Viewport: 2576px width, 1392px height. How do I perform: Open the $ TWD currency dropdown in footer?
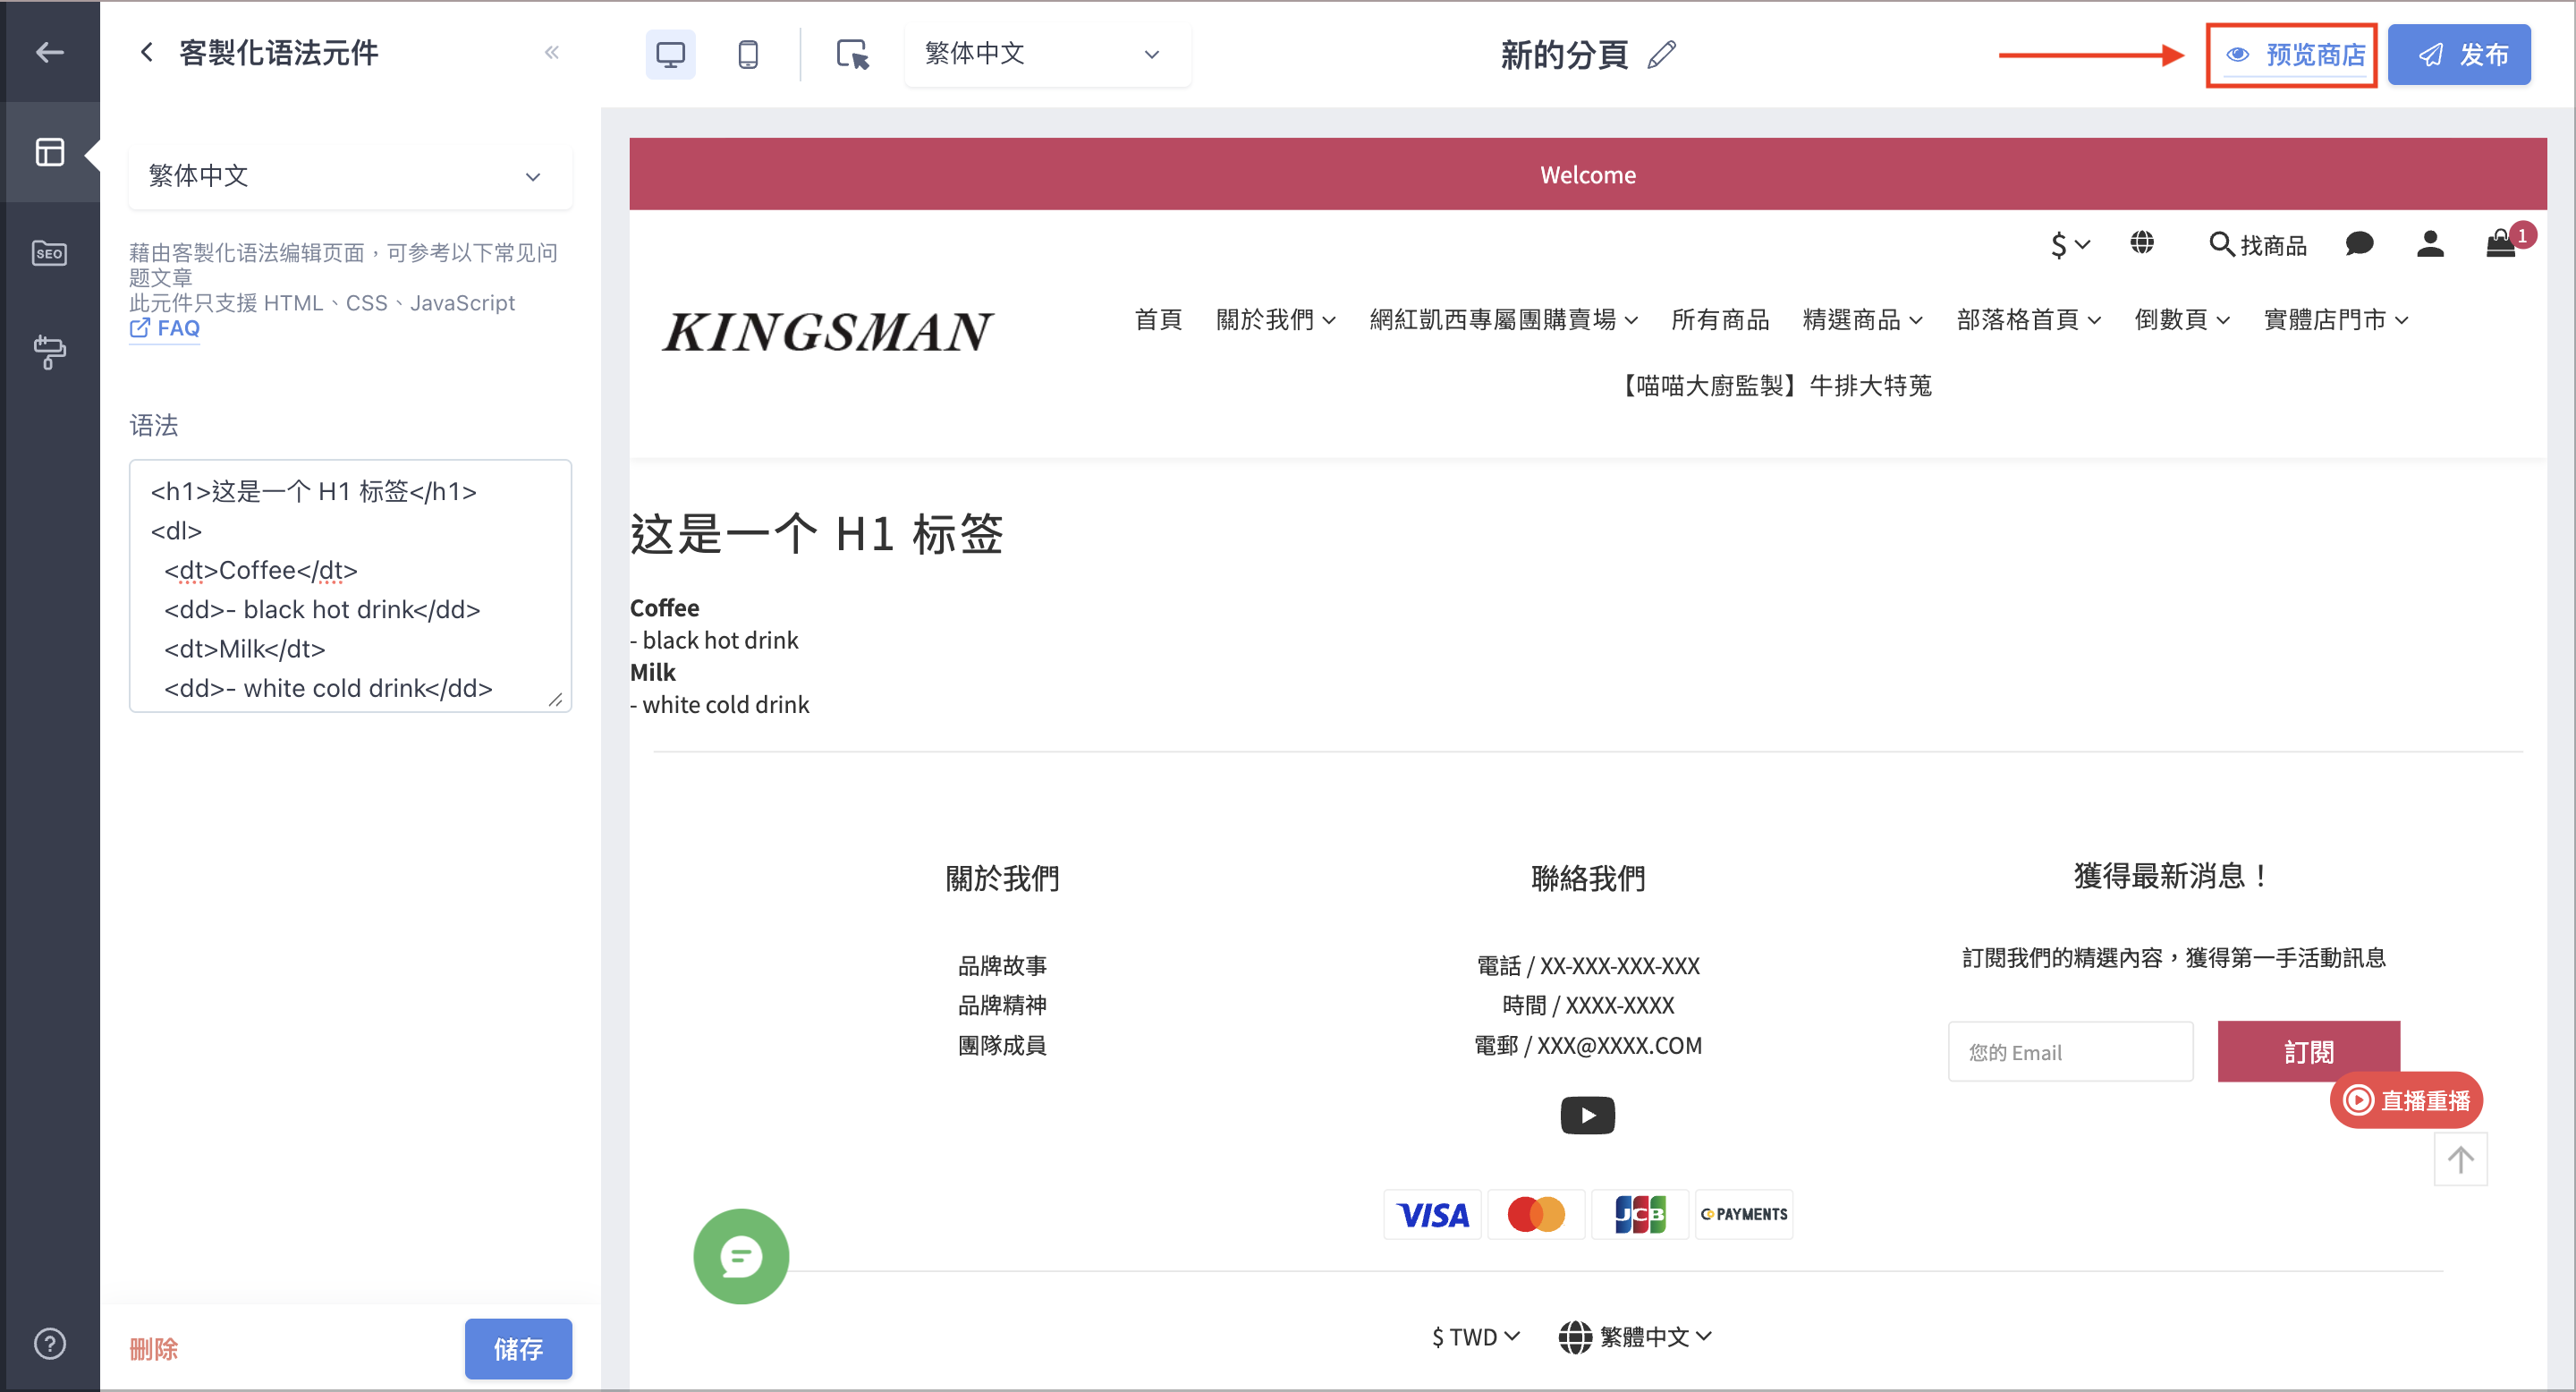tap(1475, 1337)
